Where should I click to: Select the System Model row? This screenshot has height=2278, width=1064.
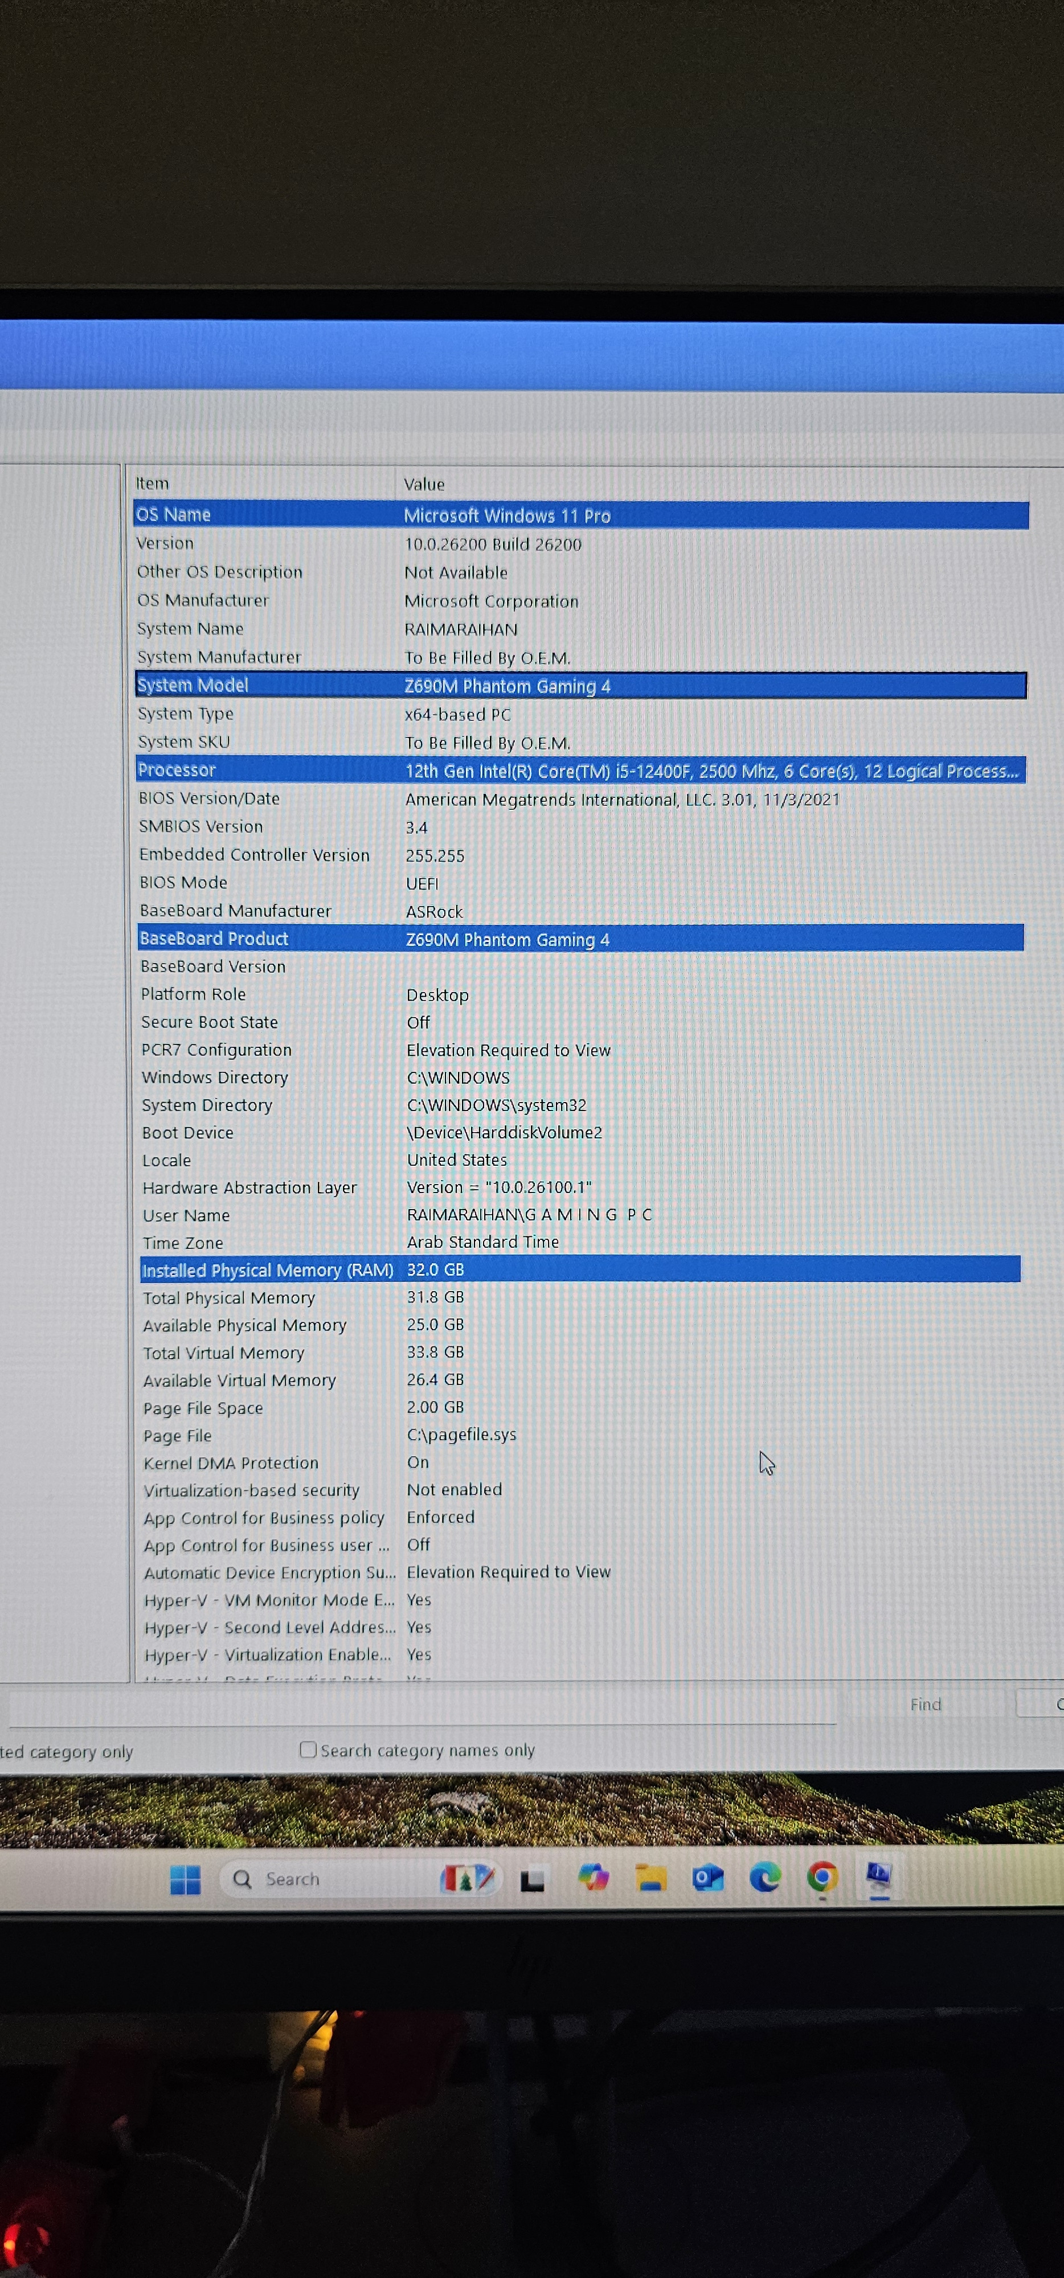(x=581, y=685)
